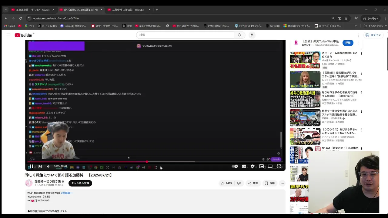Open ネットミーム画像の真相 video thumbnail
Viewport: 388px width, 218px height.
click(x=305, y=60)
